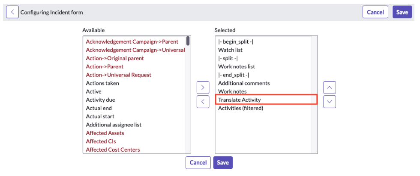Screen dimensions: 420x176
Task: Click the add-to-Selected right arrow button
Action: point(203,87)
